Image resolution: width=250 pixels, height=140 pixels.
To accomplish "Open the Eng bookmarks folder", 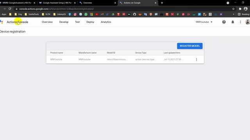I will click(18, 14).
